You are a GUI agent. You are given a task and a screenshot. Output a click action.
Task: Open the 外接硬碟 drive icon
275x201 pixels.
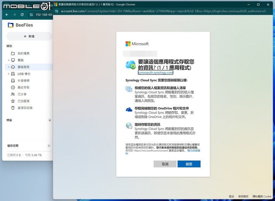(13, 81)
